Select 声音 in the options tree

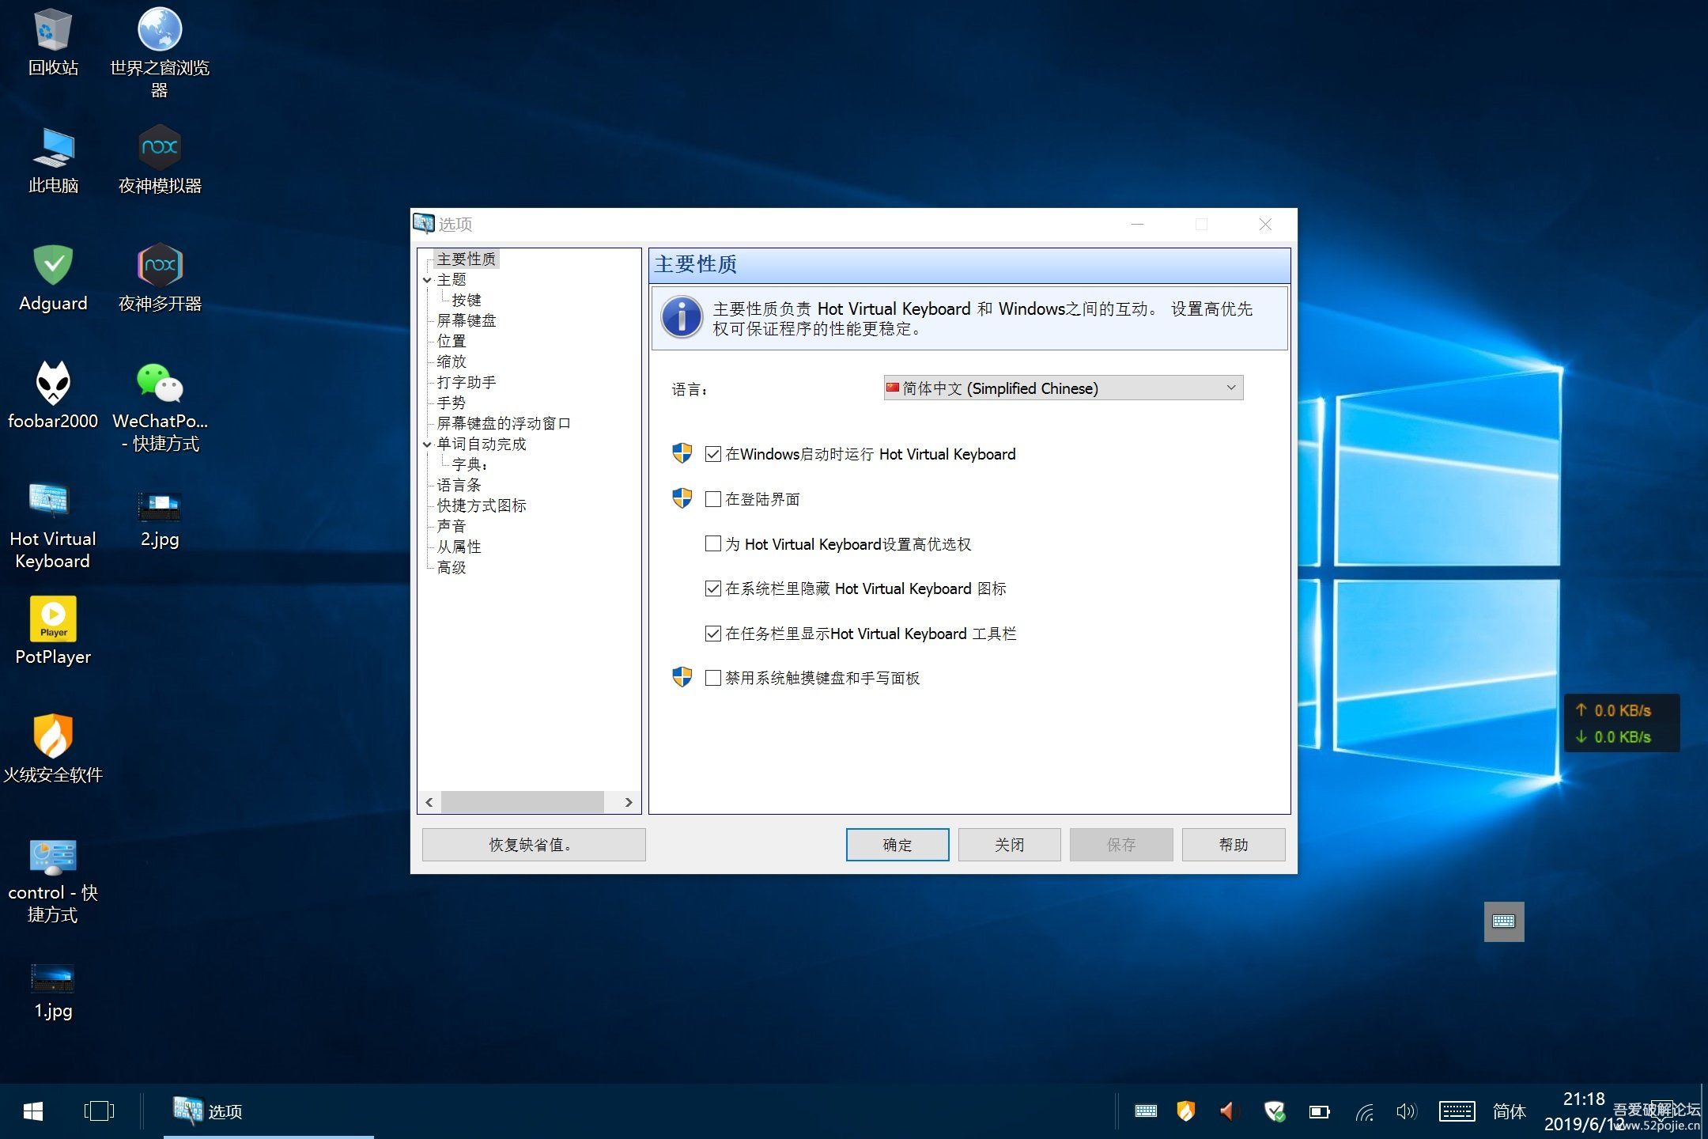click(x=452, y=527)
